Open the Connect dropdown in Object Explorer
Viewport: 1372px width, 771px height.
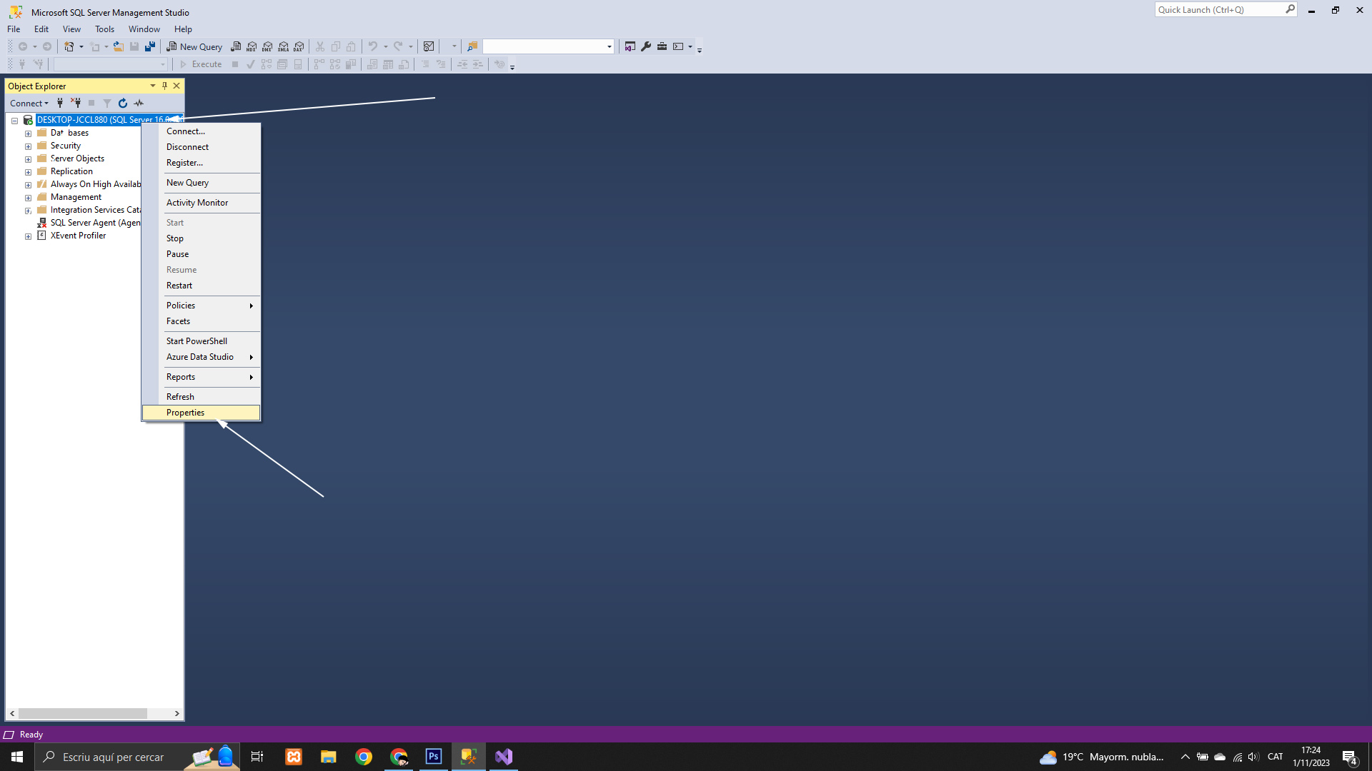coord(29,104)
